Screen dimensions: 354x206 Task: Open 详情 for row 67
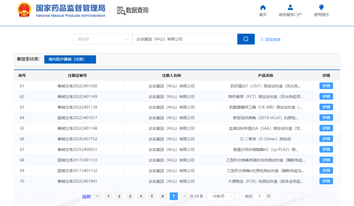point(326,149)
